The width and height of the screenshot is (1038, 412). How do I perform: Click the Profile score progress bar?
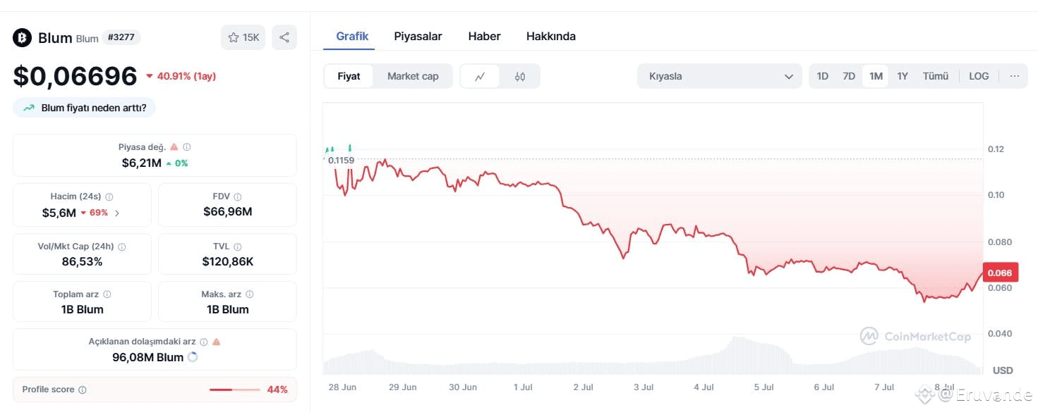[235, 389]
